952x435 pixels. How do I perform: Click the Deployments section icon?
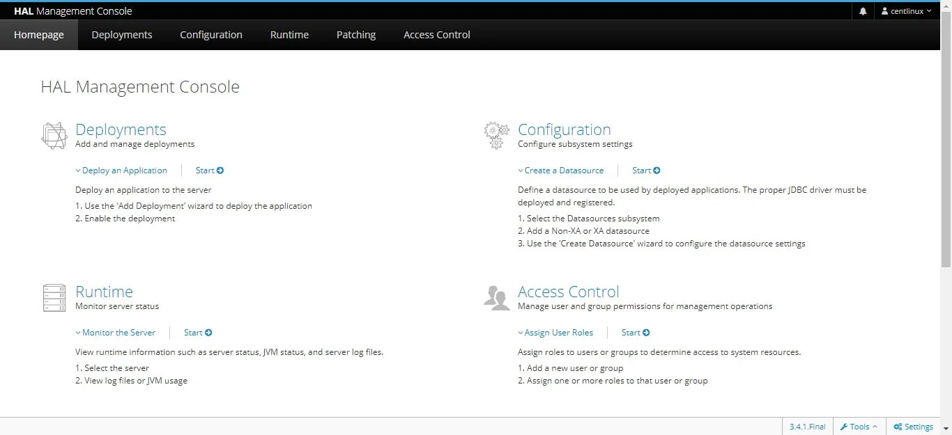coord(54,136)
